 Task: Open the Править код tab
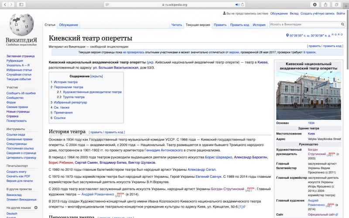click(240, 25)
